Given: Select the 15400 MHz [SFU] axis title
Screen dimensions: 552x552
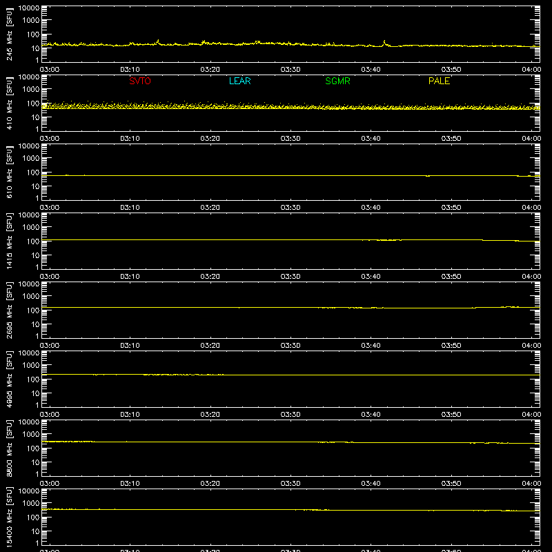Looking at the screenshot, I should (x=9, y=517).
